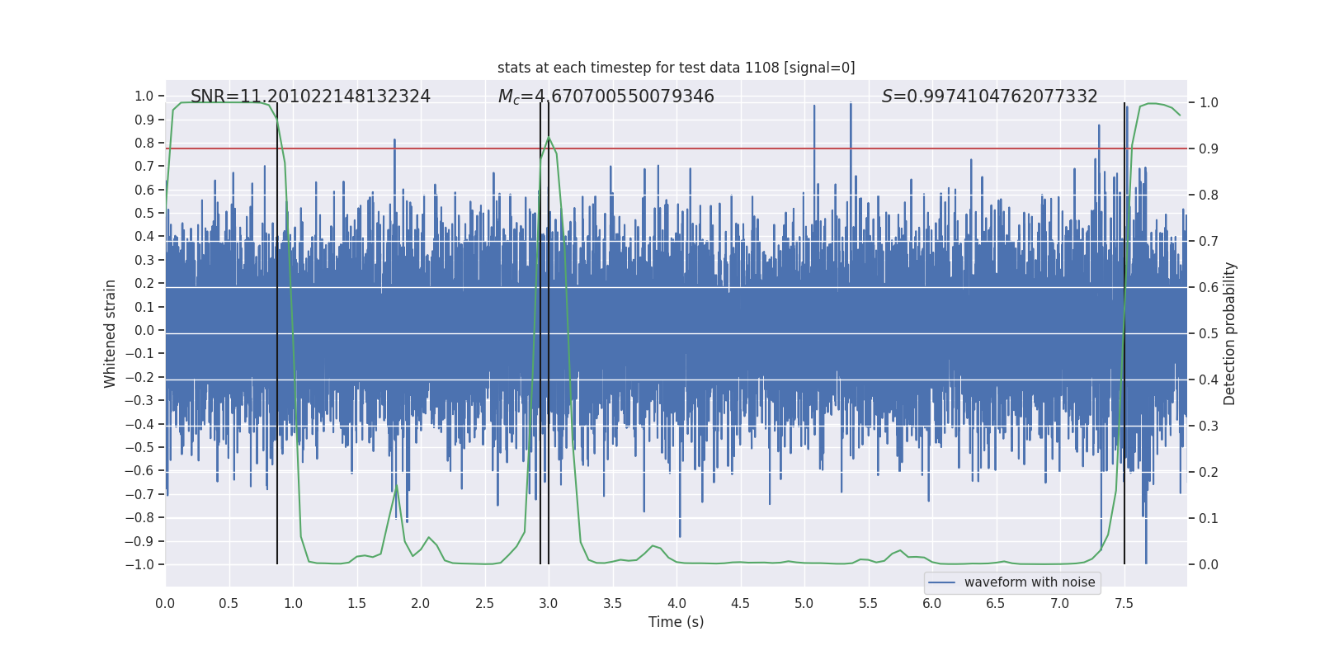Click the black vertical marker at 7.5 seconds
Image resolution: width=1320 pixels, height=660 pixels.
pos(1124,333)
